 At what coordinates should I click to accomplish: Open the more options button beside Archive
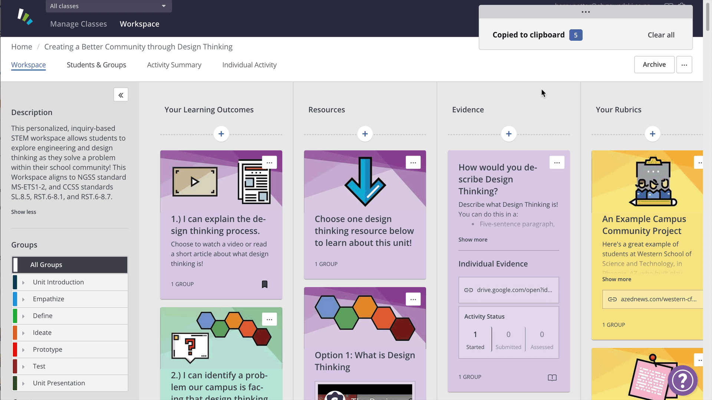tap(684, 65)
